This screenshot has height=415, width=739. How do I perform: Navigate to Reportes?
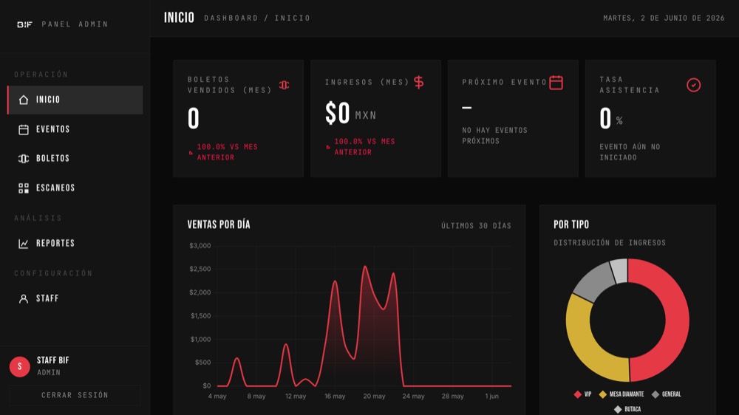(75, 244)
